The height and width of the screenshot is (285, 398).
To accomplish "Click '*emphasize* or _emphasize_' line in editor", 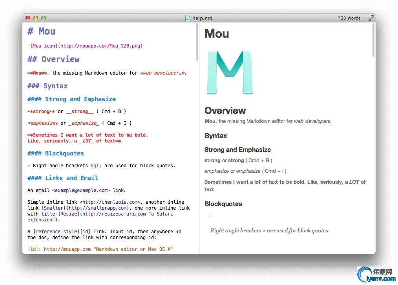I will pos(79,123).
